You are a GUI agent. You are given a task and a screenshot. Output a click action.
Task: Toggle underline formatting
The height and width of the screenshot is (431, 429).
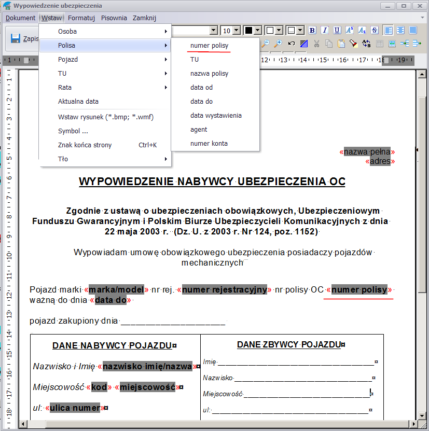(x=337, y=30)
